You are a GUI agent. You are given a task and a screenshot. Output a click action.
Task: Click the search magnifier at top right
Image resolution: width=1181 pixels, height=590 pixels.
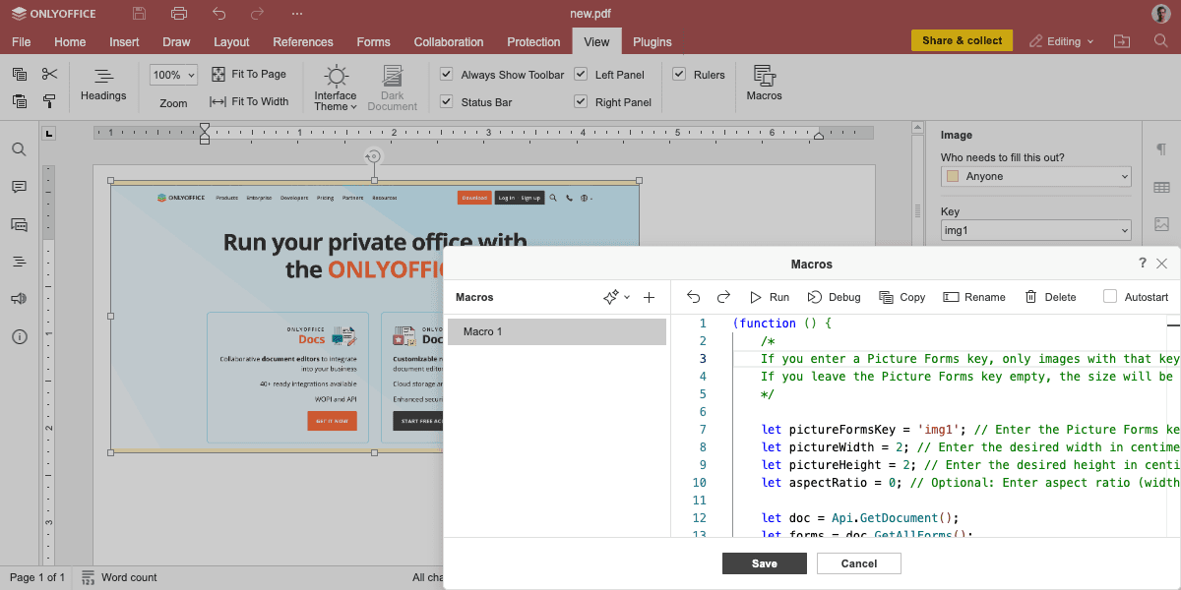[x=1161, y=41]
